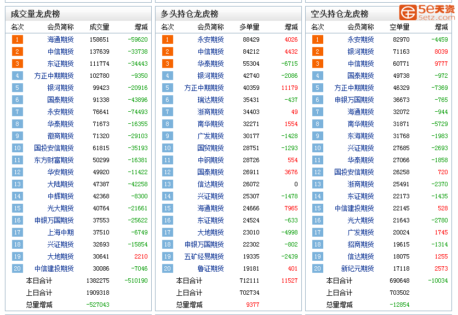The height and width of the screenshot is (315, 458).
Task: Open 招商期货 member link
Action: (x=360, y=244)
